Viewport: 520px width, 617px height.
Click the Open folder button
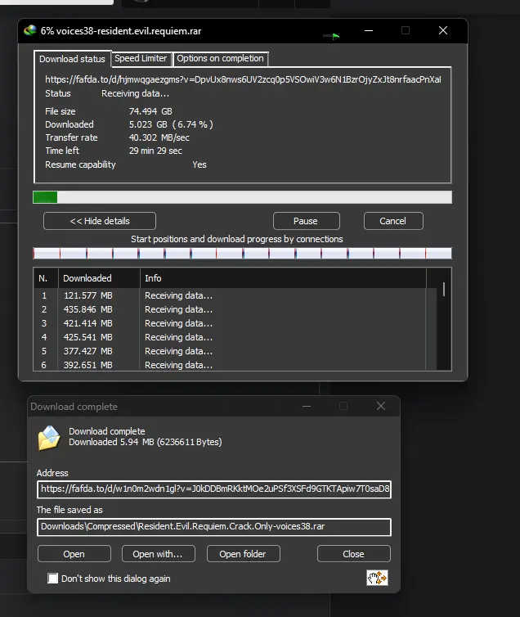(243, 554)
